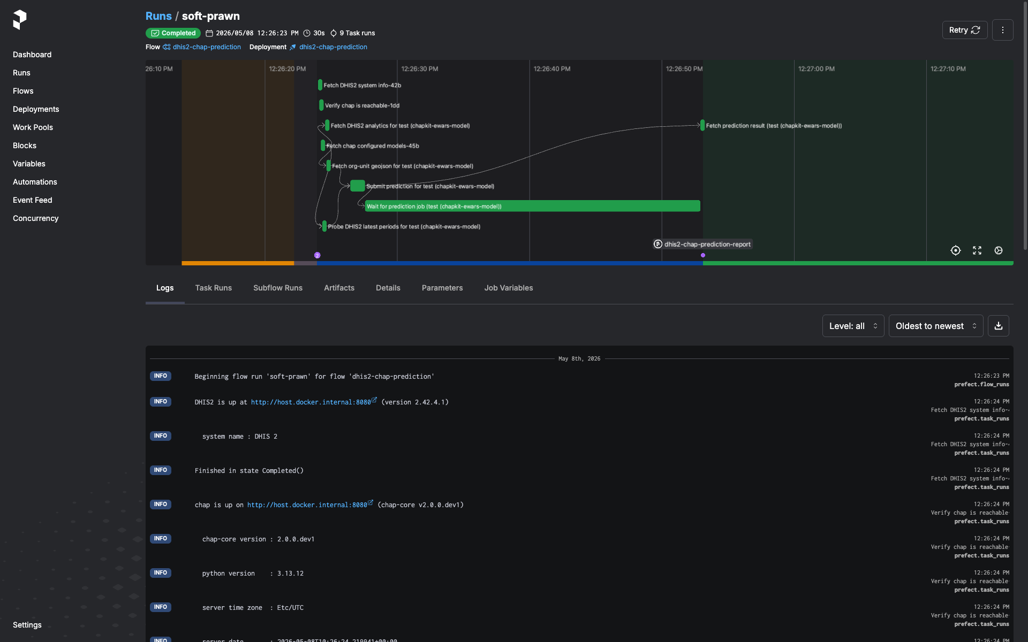Open chap host.docker.internal:8080 log link
The image size is (1028, 642).
point(307,505)
